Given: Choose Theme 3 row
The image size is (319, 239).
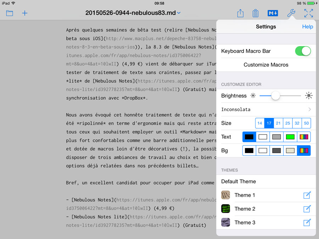Looking at the screenshot, I should click(266, 222).
